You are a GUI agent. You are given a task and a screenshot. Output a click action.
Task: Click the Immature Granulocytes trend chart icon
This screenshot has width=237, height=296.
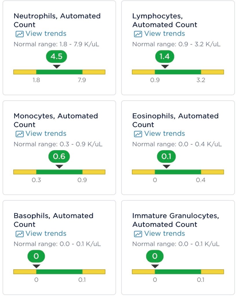[138, 234]
